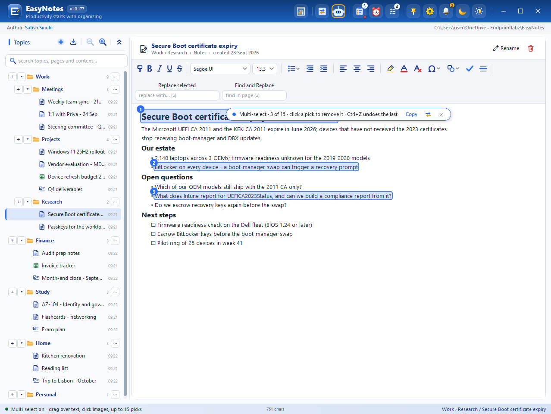Image resolution: width=551 pixels, height=414 pixels.
Task: Open the robot assistant icon
Action: 338,12
